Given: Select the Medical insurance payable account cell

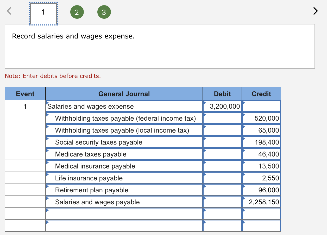Looking at the screenshot, I should pos(124,166).
